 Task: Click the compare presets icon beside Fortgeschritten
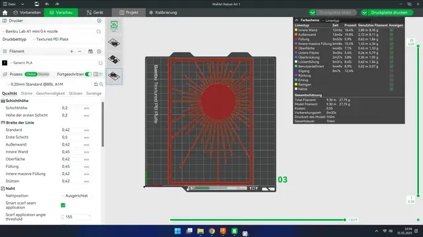(x=96, y=74)
